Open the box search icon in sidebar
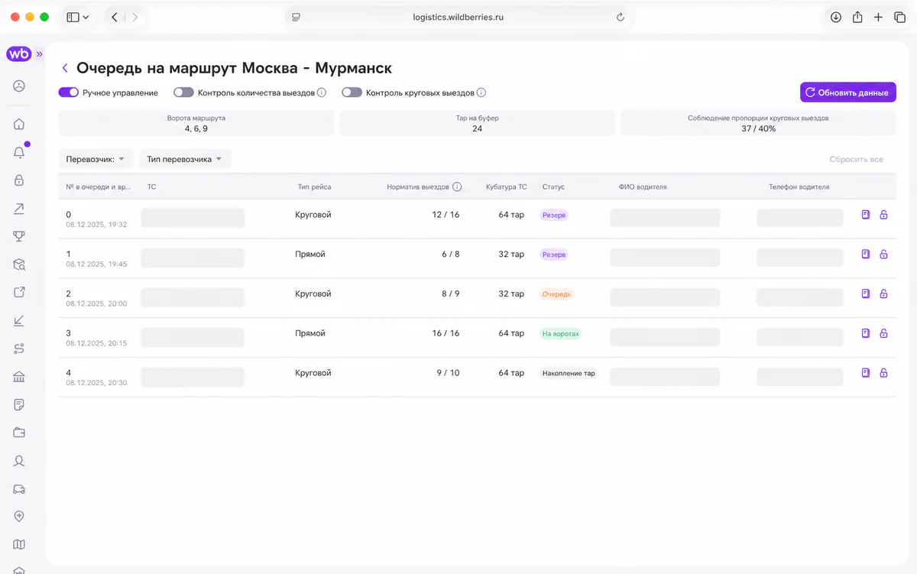This screenshot has width=917, height=574. point(19,264)
